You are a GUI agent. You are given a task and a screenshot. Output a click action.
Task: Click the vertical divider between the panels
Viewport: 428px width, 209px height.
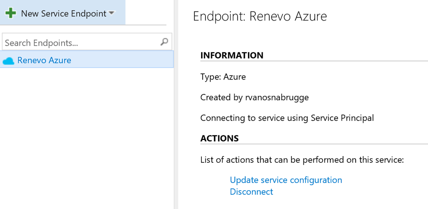tap(176, 125)
